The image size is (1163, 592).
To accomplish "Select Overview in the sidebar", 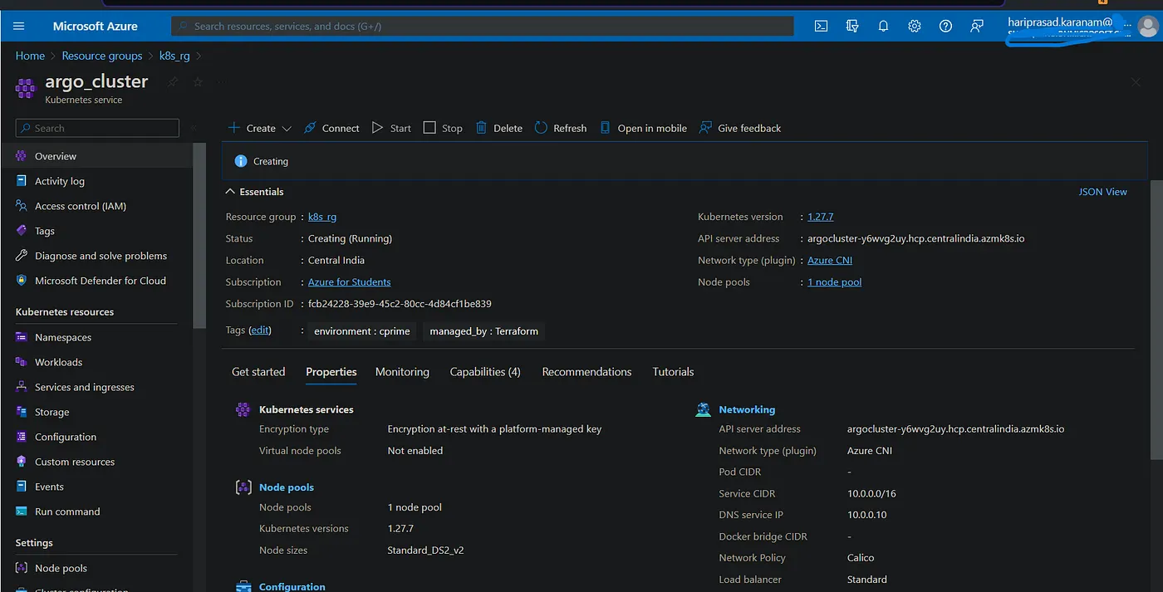I will pos(96,156).
